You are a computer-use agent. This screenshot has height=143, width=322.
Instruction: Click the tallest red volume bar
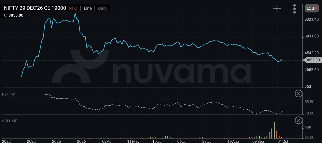(273, 130)
